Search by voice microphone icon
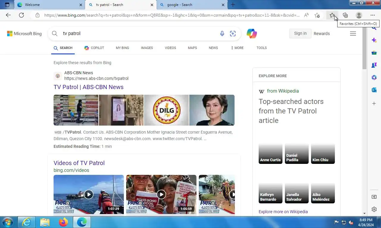Viewport: 381px width, 228px height. [222, 34]
